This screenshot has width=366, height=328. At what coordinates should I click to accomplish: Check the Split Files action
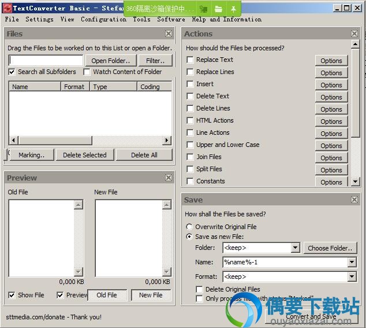click(190, 169)
